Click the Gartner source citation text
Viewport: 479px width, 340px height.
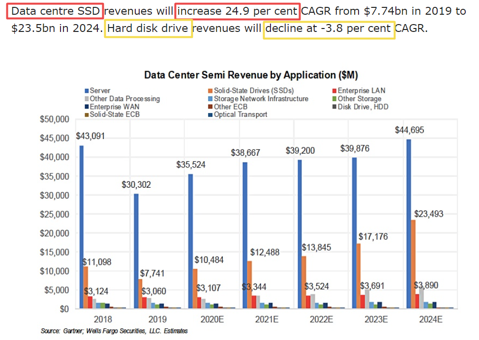click(114, 331)
